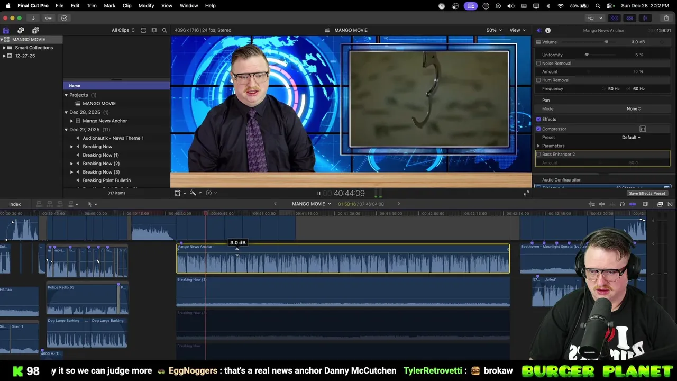Open the viewer View dropdown
Image resolution: width=677 pixels, height=381 pixels.
(517, 30)
